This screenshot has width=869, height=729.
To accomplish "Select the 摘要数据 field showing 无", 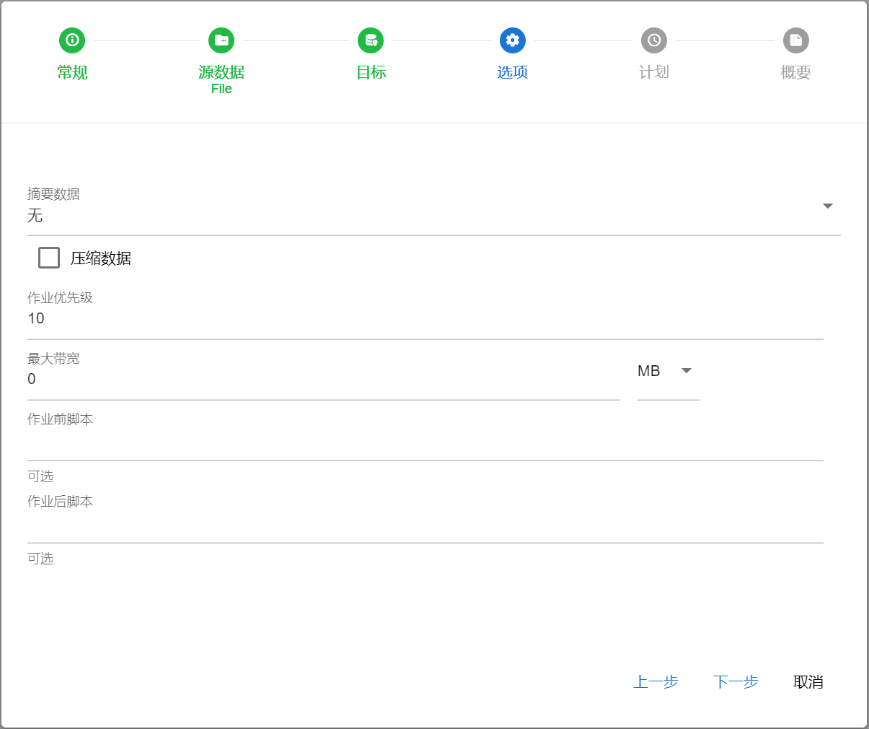I will point(418,215).
